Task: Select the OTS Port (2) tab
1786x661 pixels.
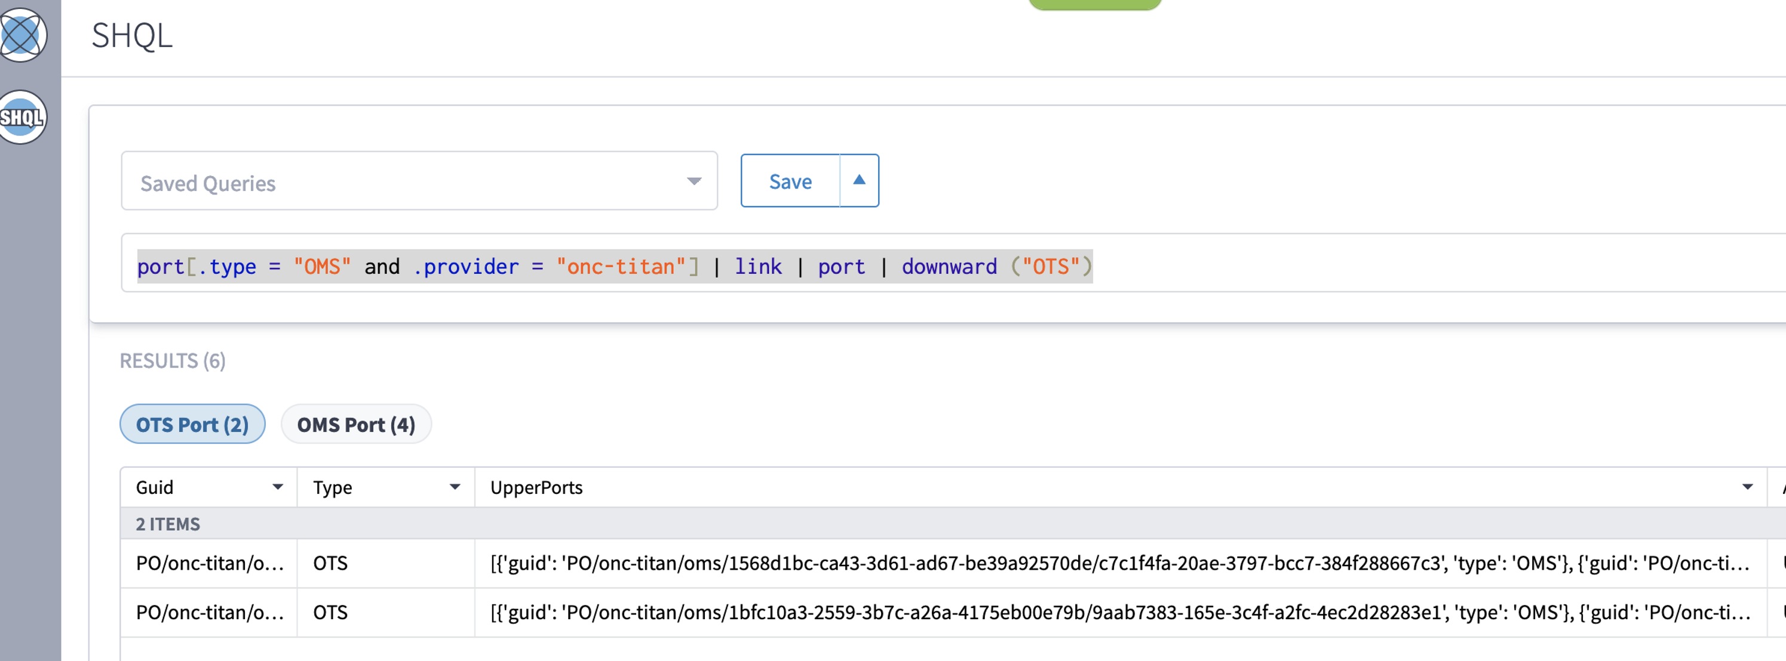Action: pyautogui.click(x=191, y=424)
